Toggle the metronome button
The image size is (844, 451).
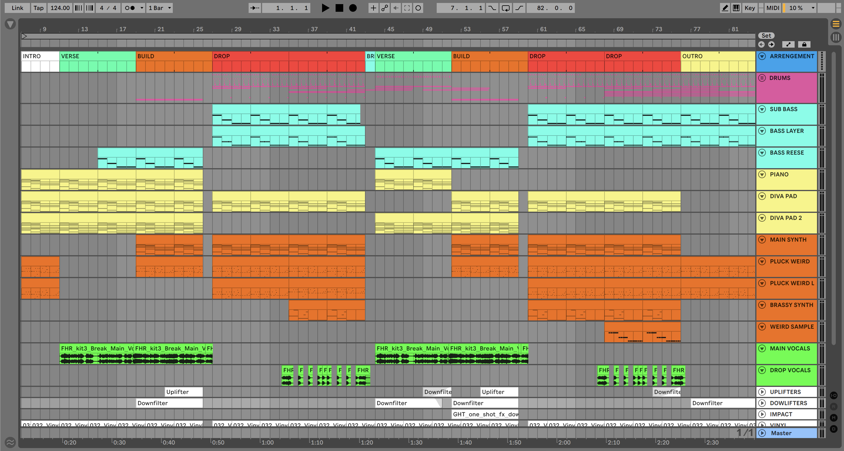coord(130,8)
